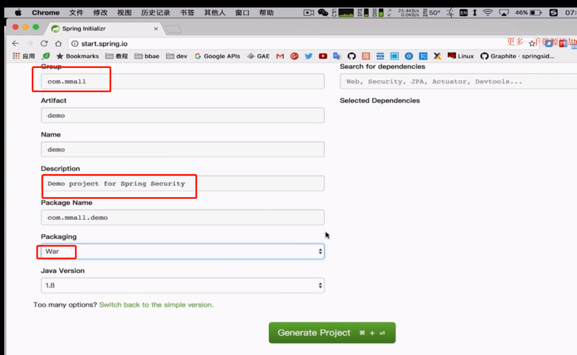
Task: Click the Generate Project button
Action: (332, 333)
